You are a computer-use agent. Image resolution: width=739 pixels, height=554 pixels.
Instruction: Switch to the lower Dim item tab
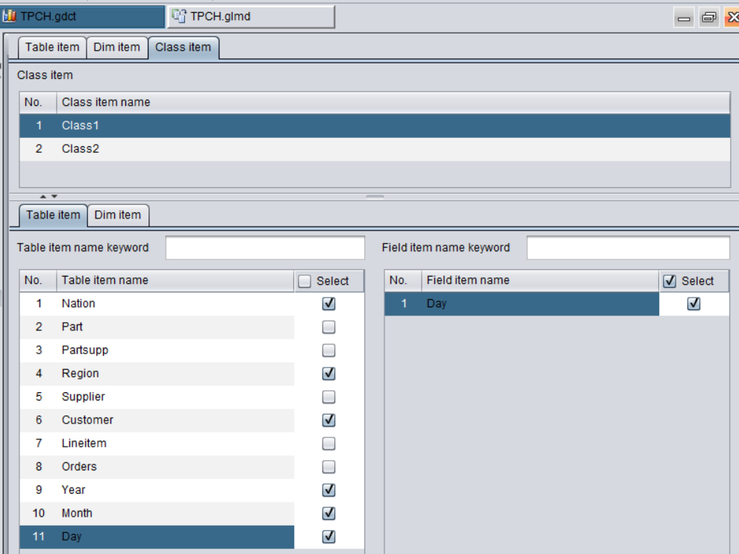tap(117, 215)
